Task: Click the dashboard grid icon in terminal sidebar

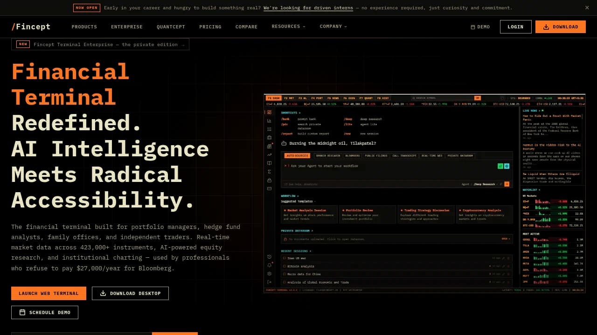Action: [x=269, y=112]
